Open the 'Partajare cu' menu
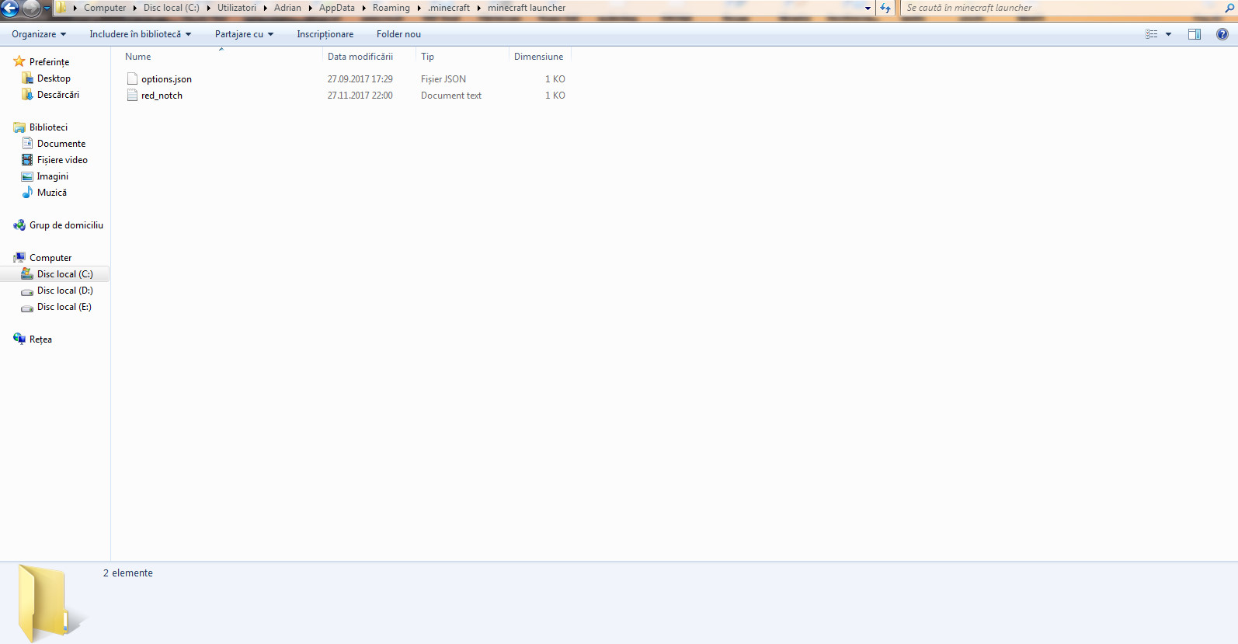Viewport: 1238px width, 644px height. [x=244, y=34]
